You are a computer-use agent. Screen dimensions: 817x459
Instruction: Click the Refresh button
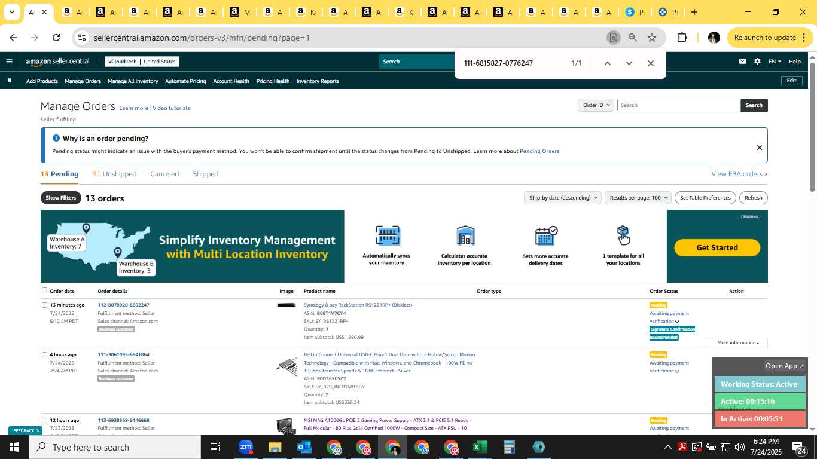753,198
